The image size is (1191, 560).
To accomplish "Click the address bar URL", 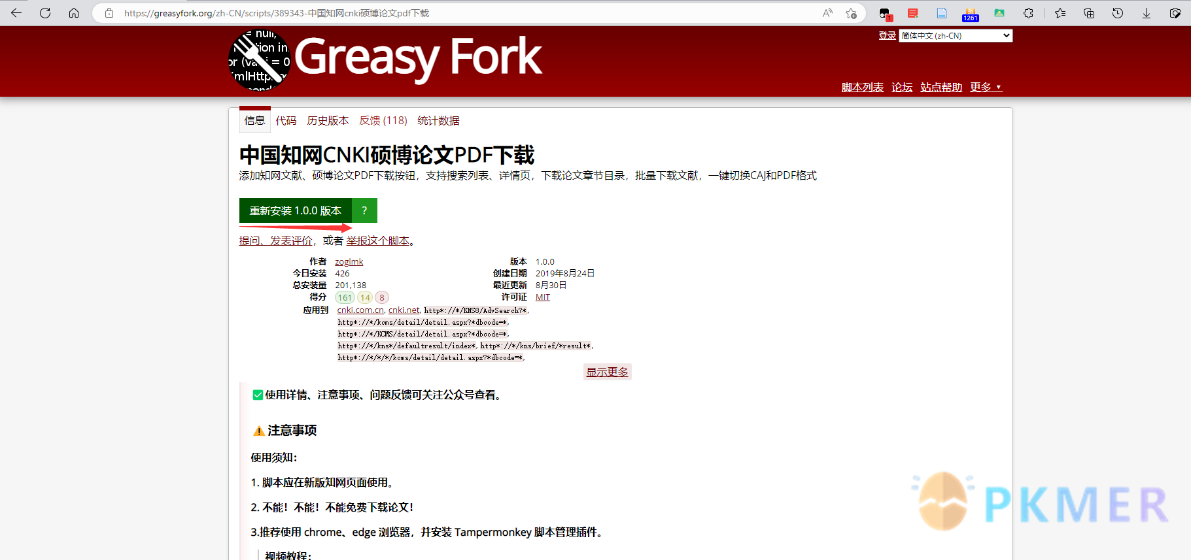I will pyautogui.click(x=277, y=13).
